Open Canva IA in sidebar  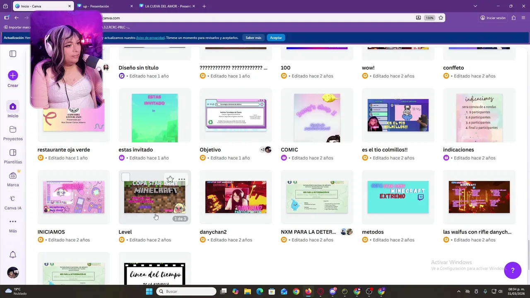(13, 202)
